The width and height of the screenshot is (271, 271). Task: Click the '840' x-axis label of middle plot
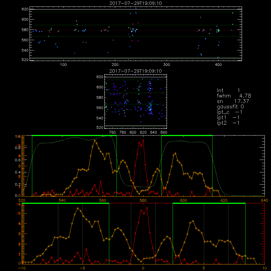click(153, 133)
